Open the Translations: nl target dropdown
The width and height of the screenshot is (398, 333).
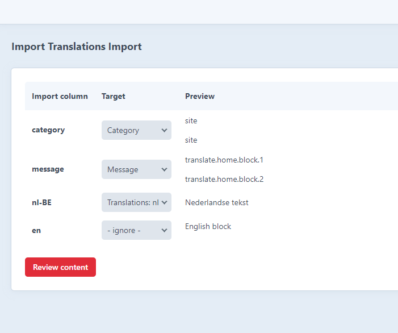coord(136,202)
